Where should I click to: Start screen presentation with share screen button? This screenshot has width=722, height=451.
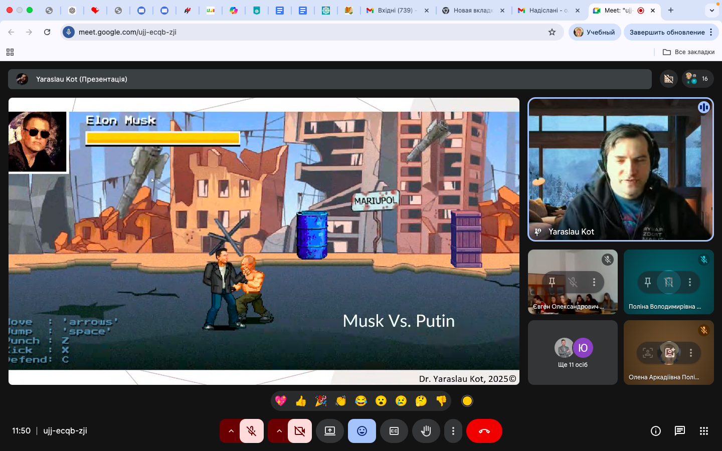pyautogui.click(x=330, y=431)
